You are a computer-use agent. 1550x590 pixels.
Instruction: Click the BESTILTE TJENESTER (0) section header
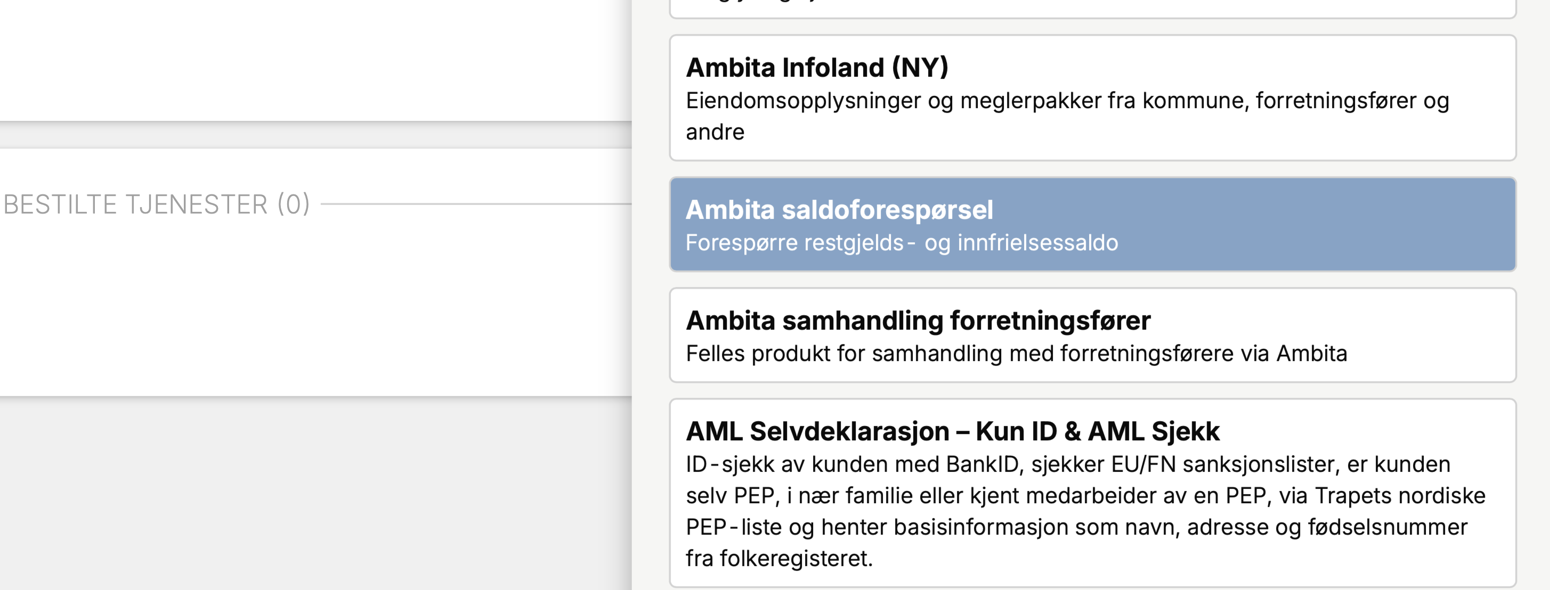(x=157, y=204)
